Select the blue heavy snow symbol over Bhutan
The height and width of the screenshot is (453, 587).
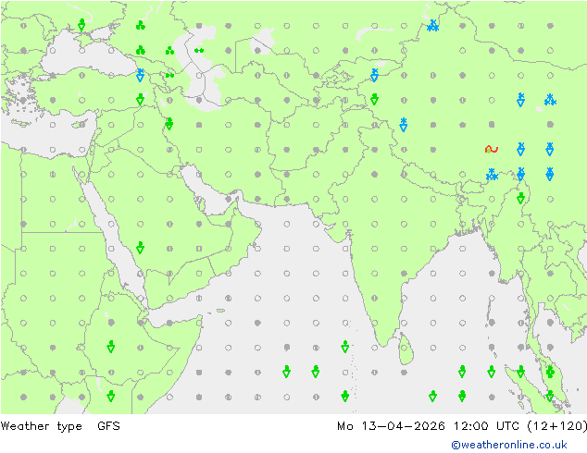pos(492,174)
